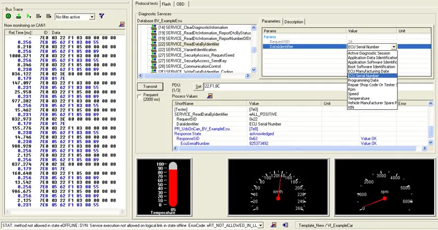This screenshot has width=438, height=230.
Task: Click the icon of [22] SERVICE_ReadDataByIdentifier
Action: click(x=154, y=44)
